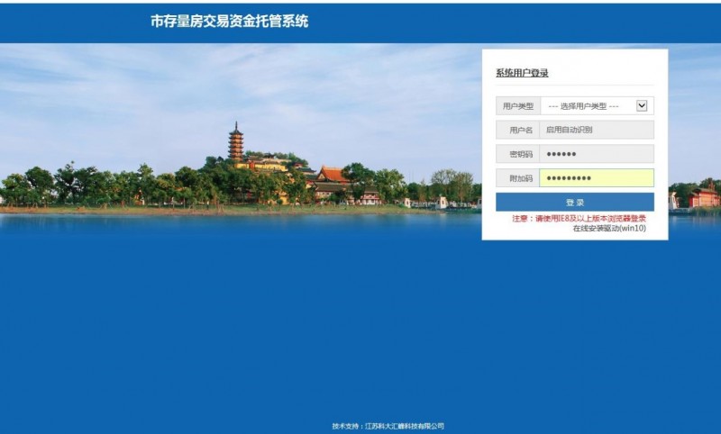721x434 pixels.
Task: Click the red building at the right edge
Action: tap(703, 195)
